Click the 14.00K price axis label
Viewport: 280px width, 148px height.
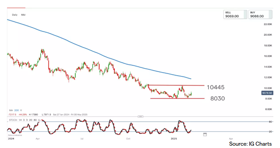coord(268,67)
